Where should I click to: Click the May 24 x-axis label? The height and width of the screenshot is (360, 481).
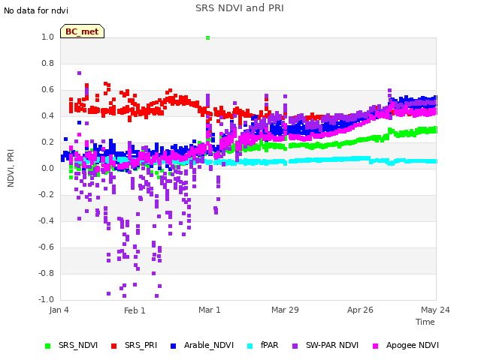point(435,310)
